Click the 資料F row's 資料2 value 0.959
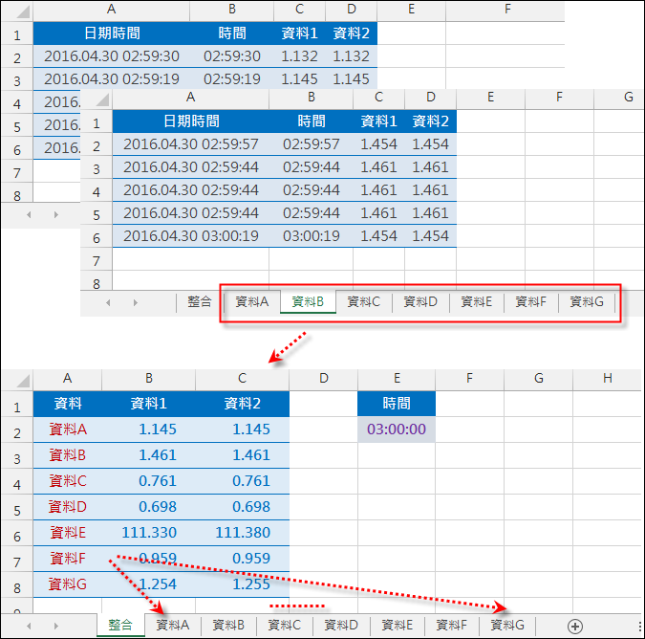 (243, 559)
